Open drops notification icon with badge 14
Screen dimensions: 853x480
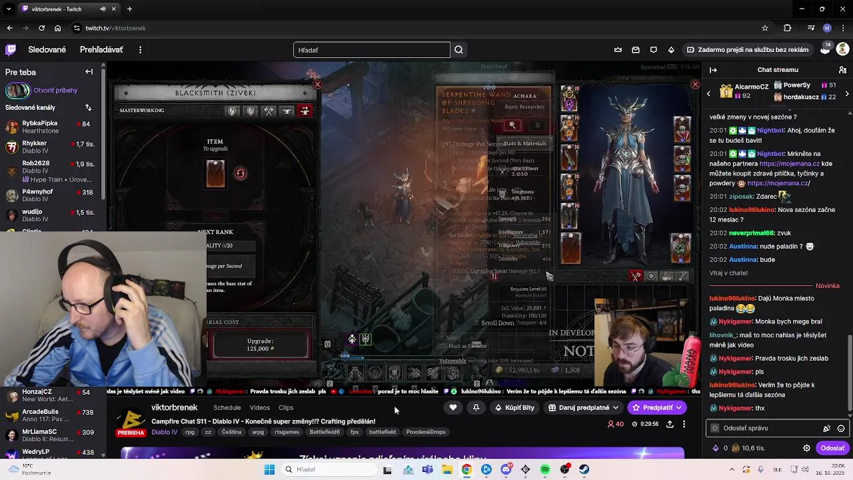pos(825,49)
